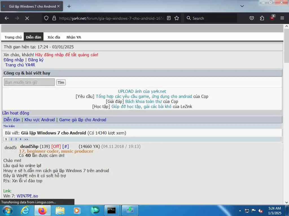
Task: Open Bách khoa toàn thư link
Action: click(x=143, y=102)
